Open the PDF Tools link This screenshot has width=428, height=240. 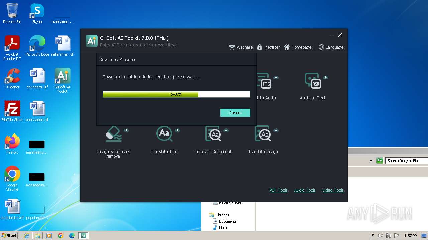tap(278, 190)
